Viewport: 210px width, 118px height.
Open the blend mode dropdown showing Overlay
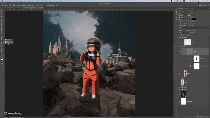(x=183, y=33)
